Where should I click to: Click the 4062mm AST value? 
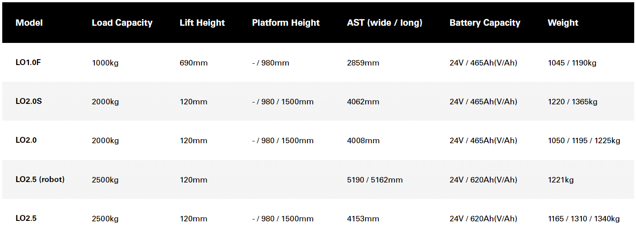(x=363, y=102)
